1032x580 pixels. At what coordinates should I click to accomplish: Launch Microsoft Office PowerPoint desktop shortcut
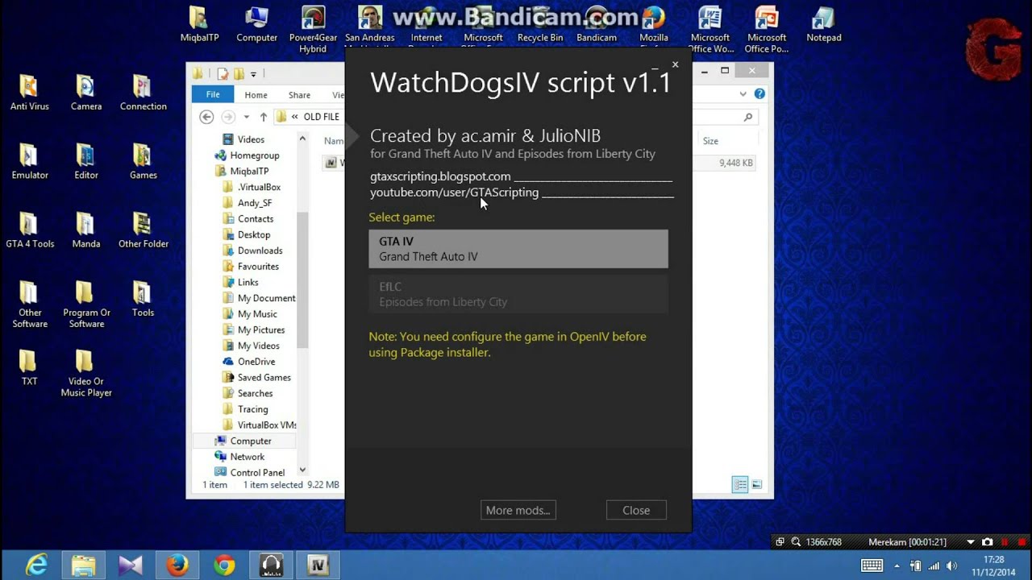pyautogui.click(x=767, y=30)
